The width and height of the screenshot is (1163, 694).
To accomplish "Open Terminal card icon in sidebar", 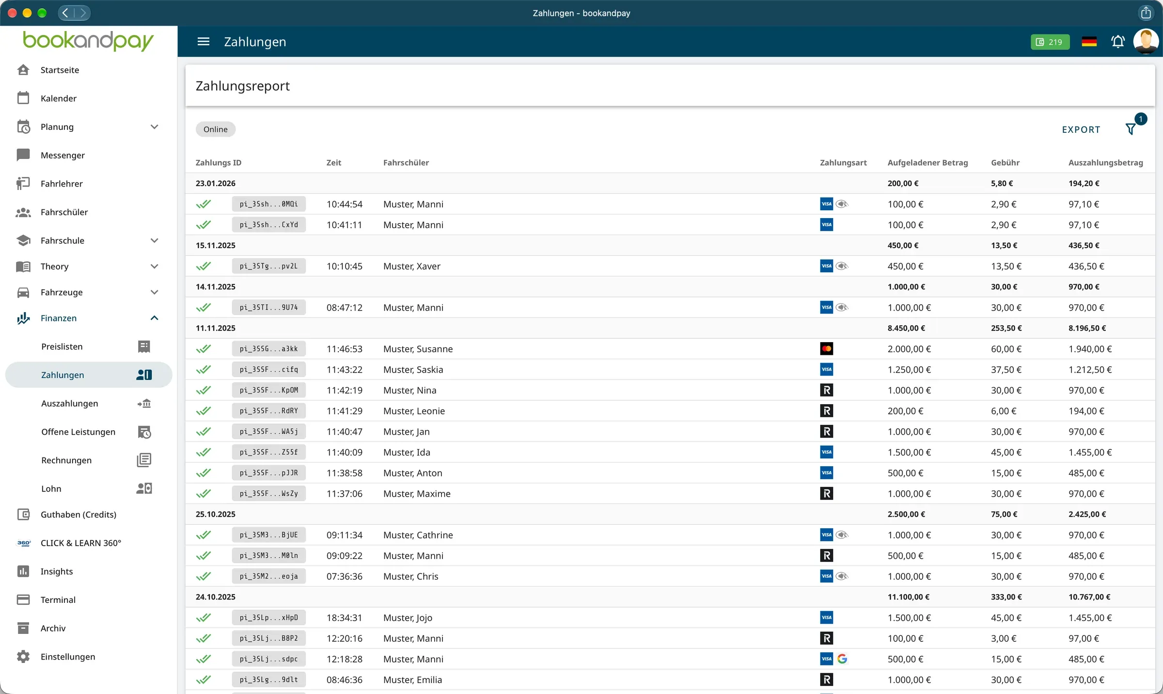I will 23,599.
